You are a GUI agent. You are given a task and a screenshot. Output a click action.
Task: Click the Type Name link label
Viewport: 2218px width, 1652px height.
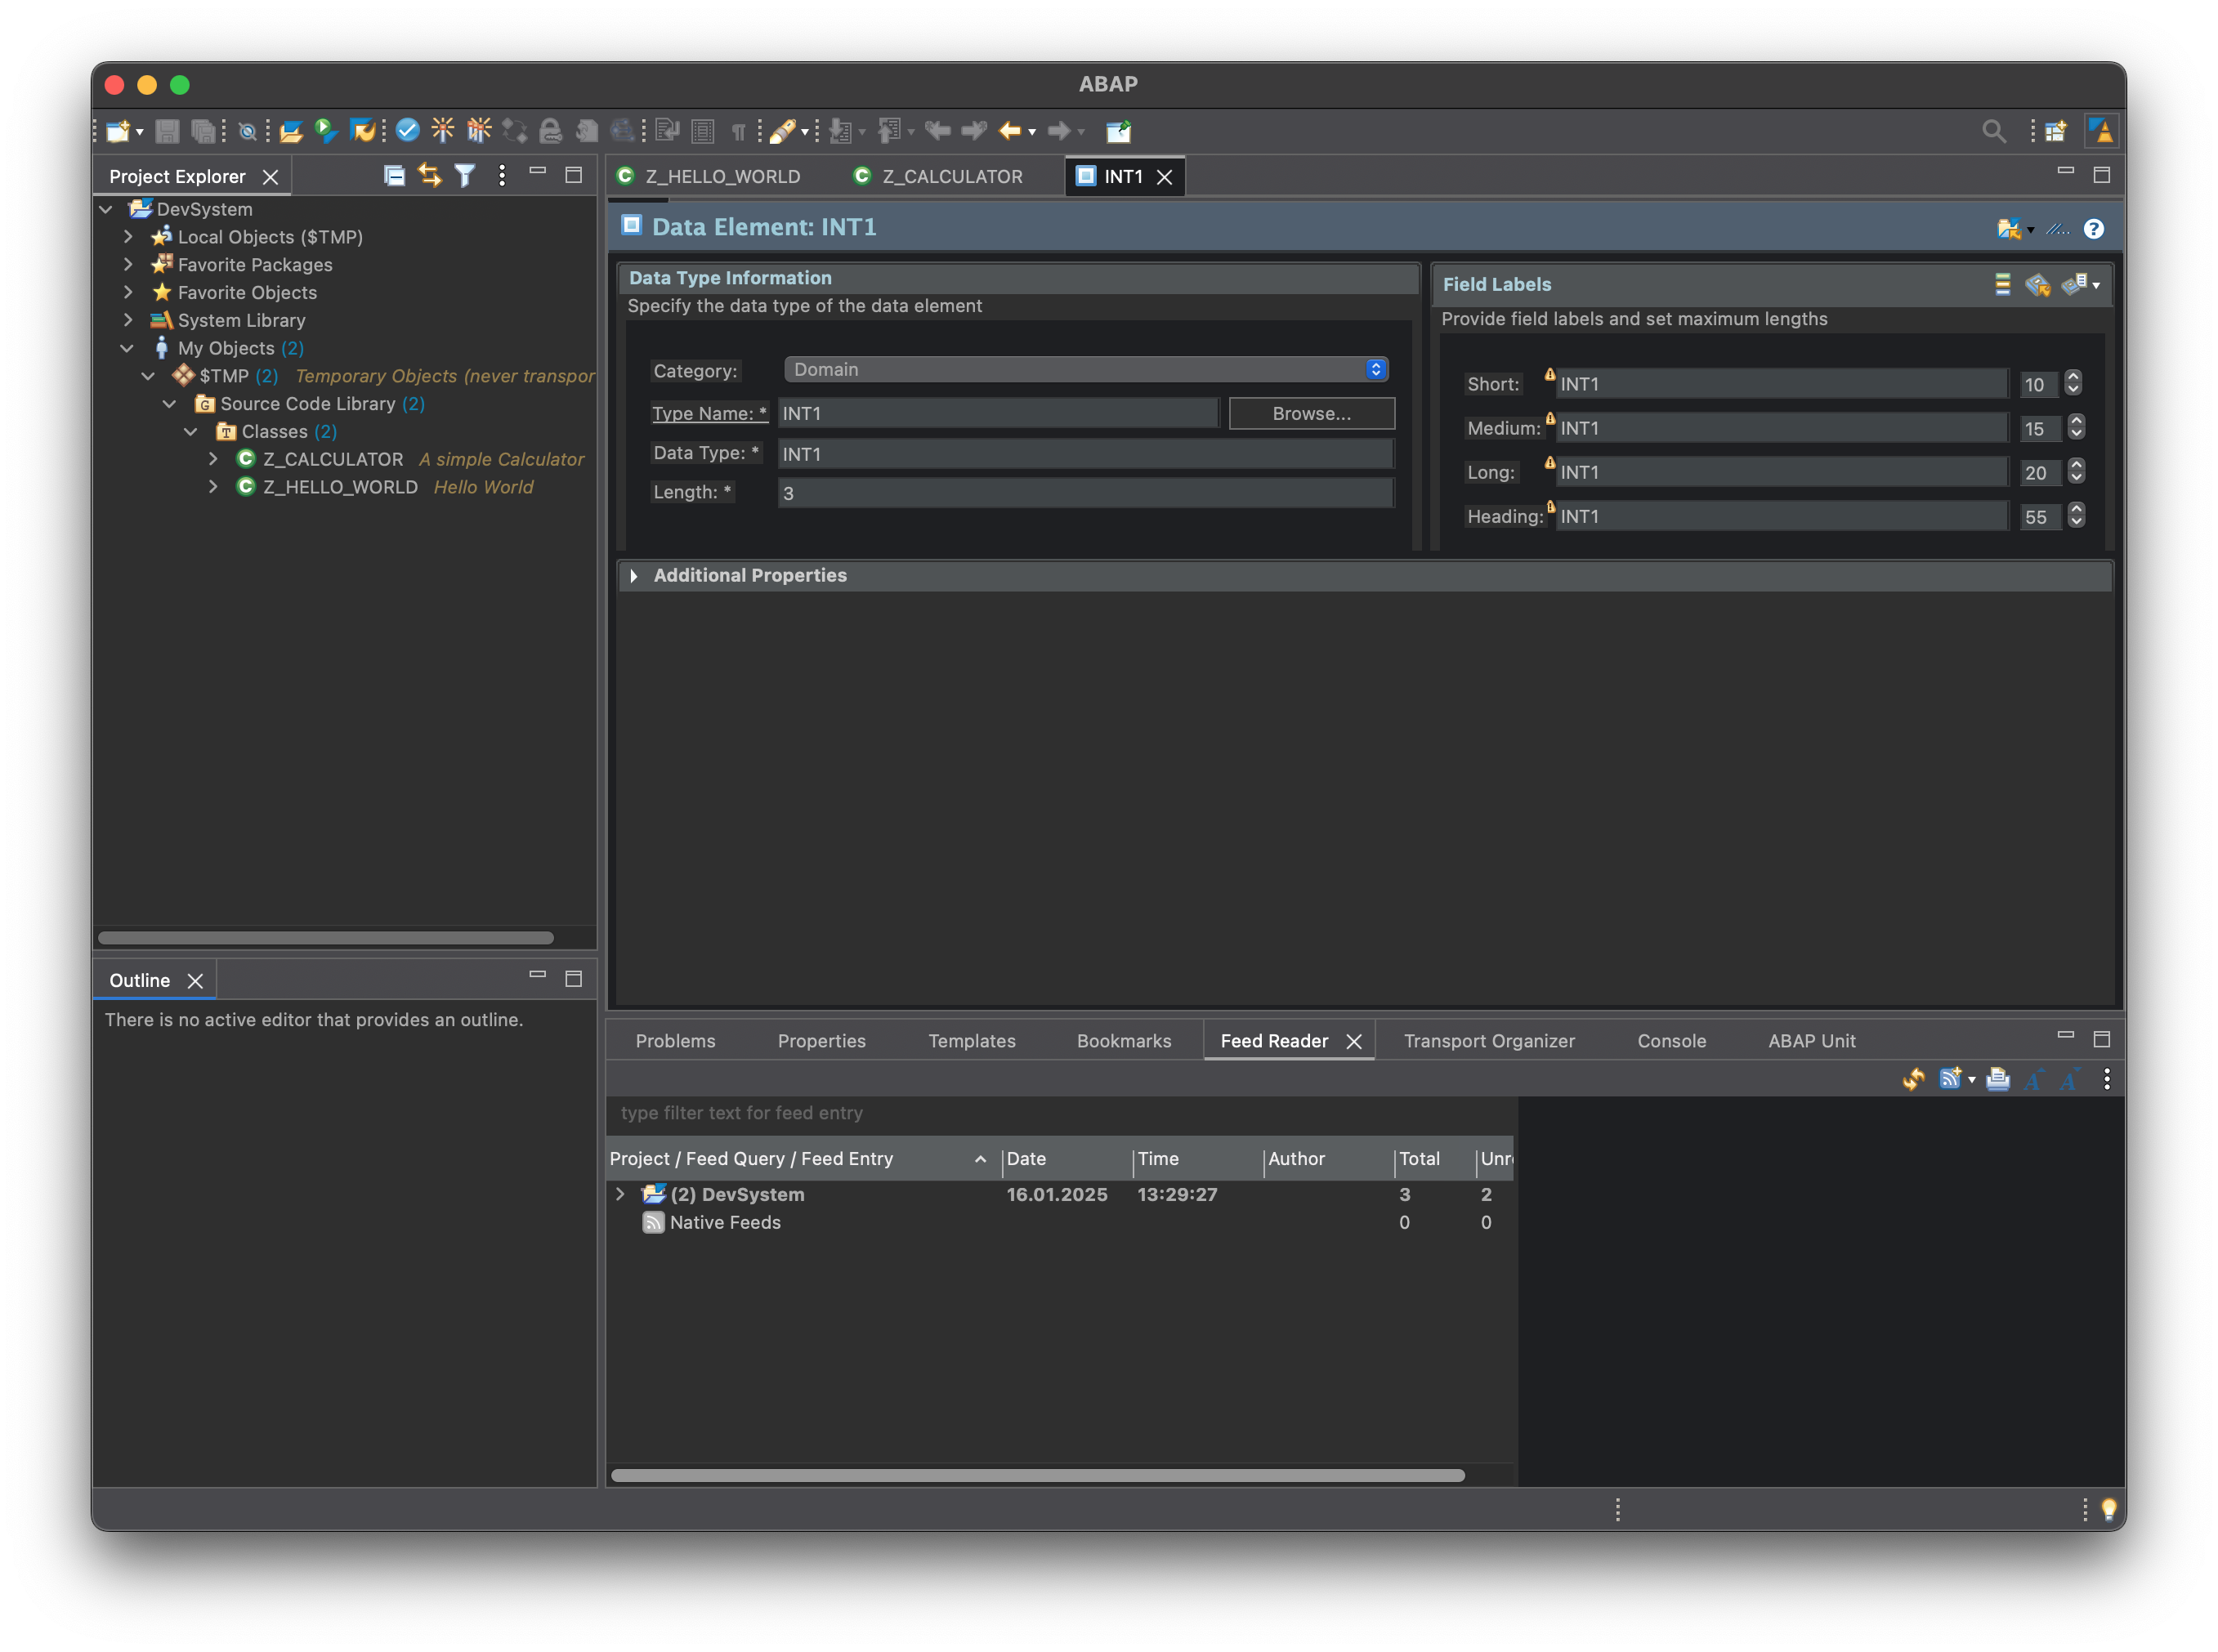coord(709,414)
